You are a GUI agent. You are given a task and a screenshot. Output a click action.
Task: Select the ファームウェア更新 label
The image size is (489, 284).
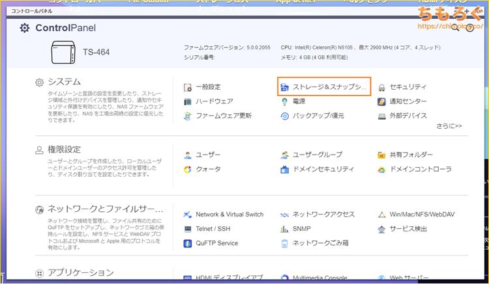[224, 116]
